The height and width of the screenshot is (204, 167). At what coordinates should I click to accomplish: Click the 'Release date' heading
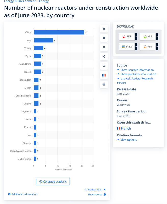[x=126, y=89]
